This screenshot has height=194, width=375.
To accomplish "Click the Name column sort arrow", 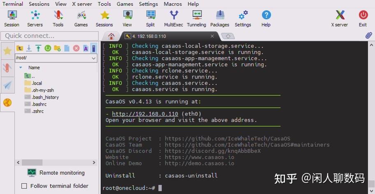I will click(x=21, y=68).
